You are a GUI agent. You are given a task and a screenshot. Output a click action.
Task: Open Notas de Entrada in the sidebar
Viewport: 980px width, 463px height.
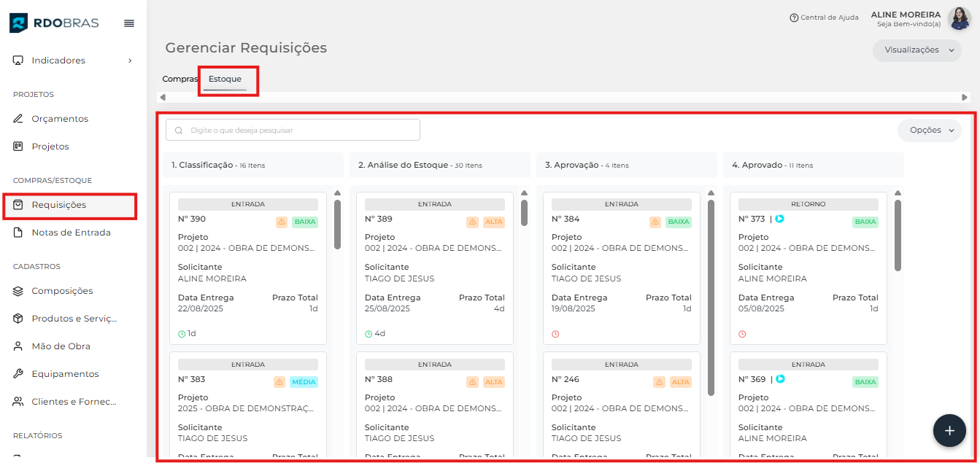[x=71, y=233]
